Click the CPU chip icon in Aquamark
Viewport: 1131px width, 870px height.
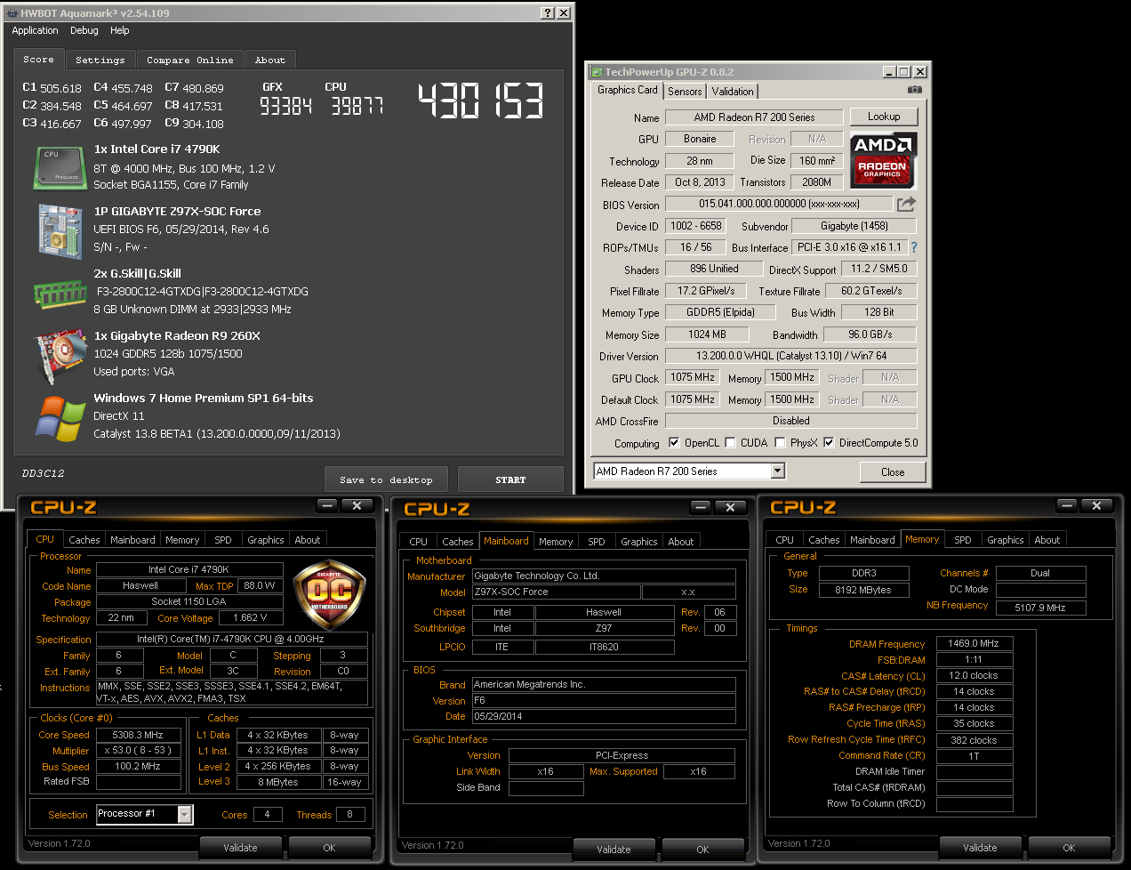tap(60, 168)
